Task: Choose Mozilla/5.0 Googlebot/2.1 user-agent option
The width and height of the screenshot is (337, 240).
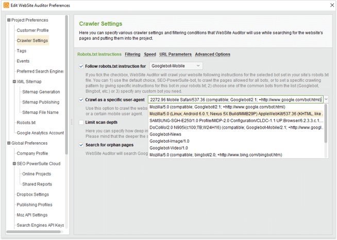Action: [236, 107]
